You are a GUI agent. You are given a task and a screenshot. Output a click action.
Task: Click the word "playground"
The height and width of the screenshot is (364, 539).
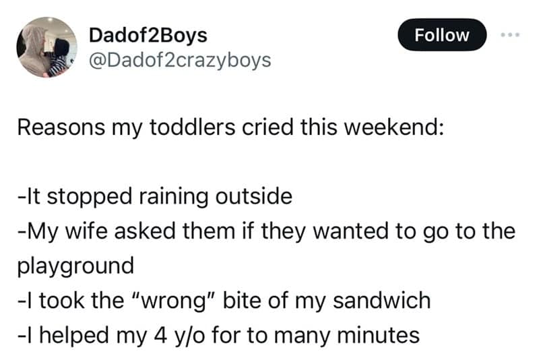click(75, 266)
